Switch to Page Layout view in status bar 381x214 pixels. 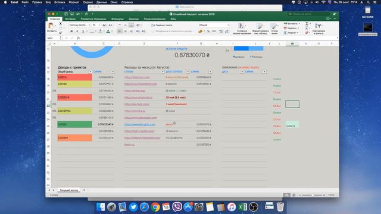pyautogui.click(x=293, y=195)
